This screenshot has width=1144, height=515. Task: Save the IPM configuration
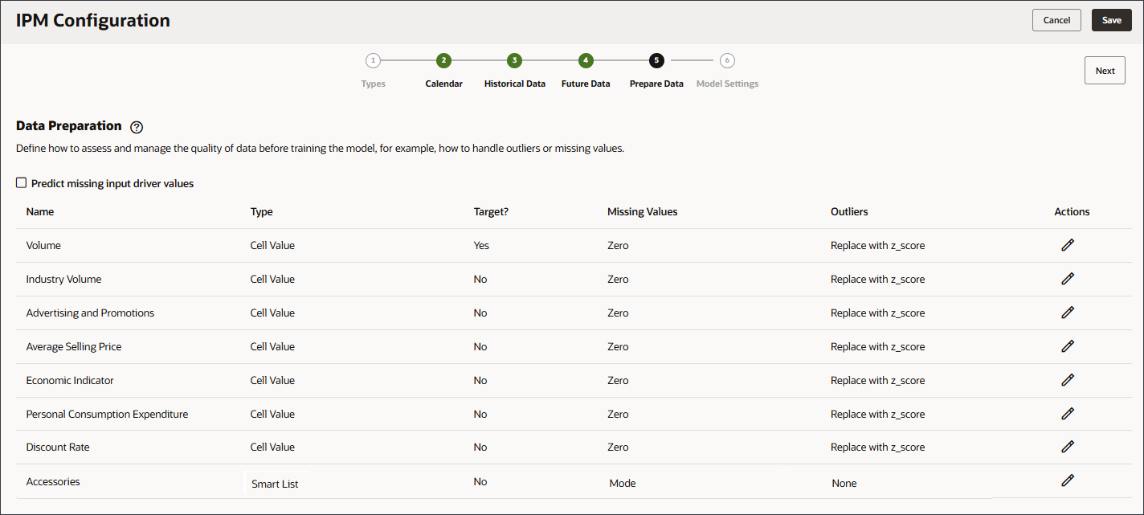click(1111, 20)
